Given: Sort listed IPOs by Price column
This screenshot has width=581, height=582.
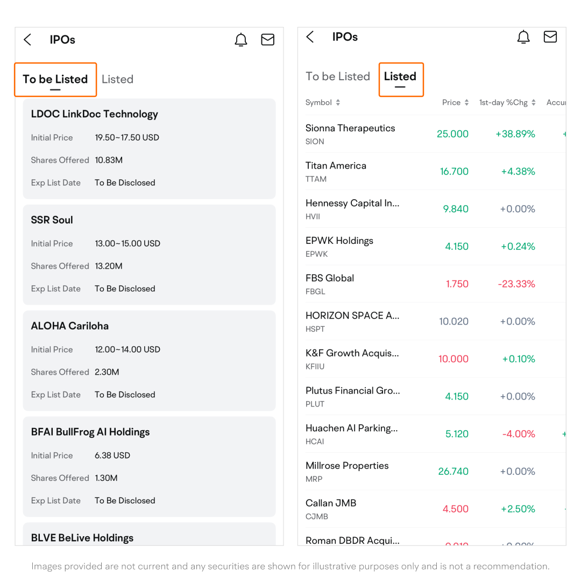Looking at the screenshot, I should (x=455, y=102).
